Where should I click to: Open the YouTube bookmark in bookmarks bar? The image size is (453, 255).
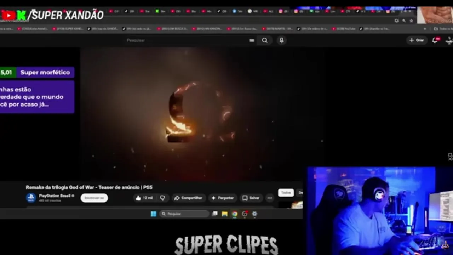point(344,29)
